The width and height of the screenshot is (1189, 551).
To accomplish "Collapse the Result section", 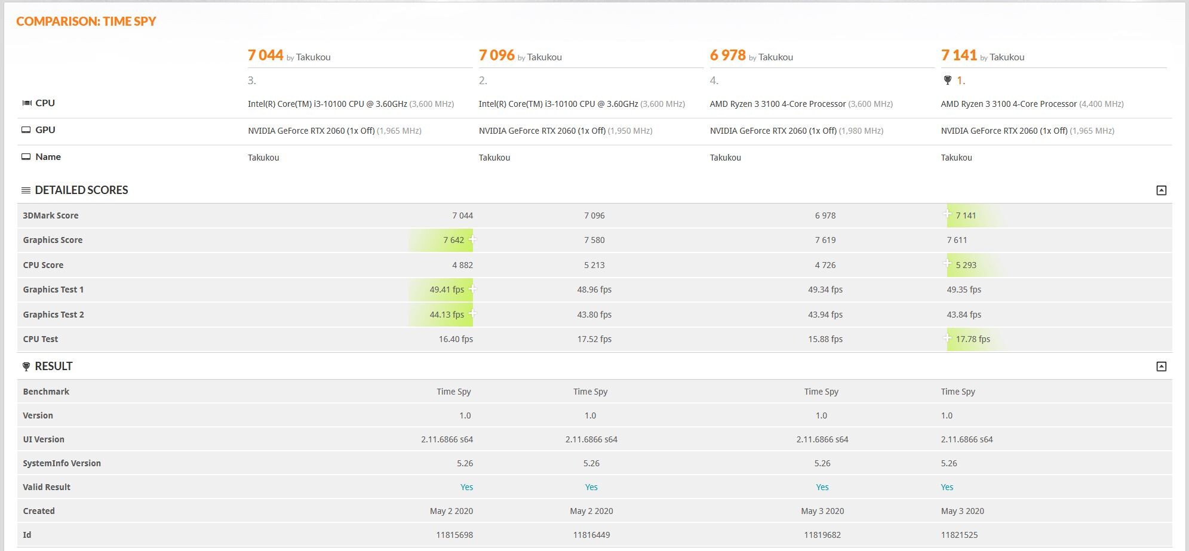I will (1161, 367).
